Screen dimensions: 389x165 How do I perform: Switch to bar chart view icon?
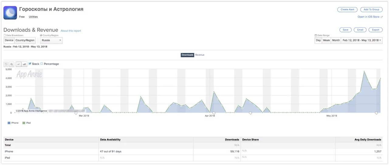point(24,64)
